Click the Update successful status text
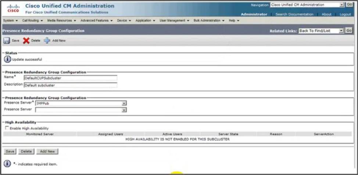The image size is (358, 175). point(27,59)
